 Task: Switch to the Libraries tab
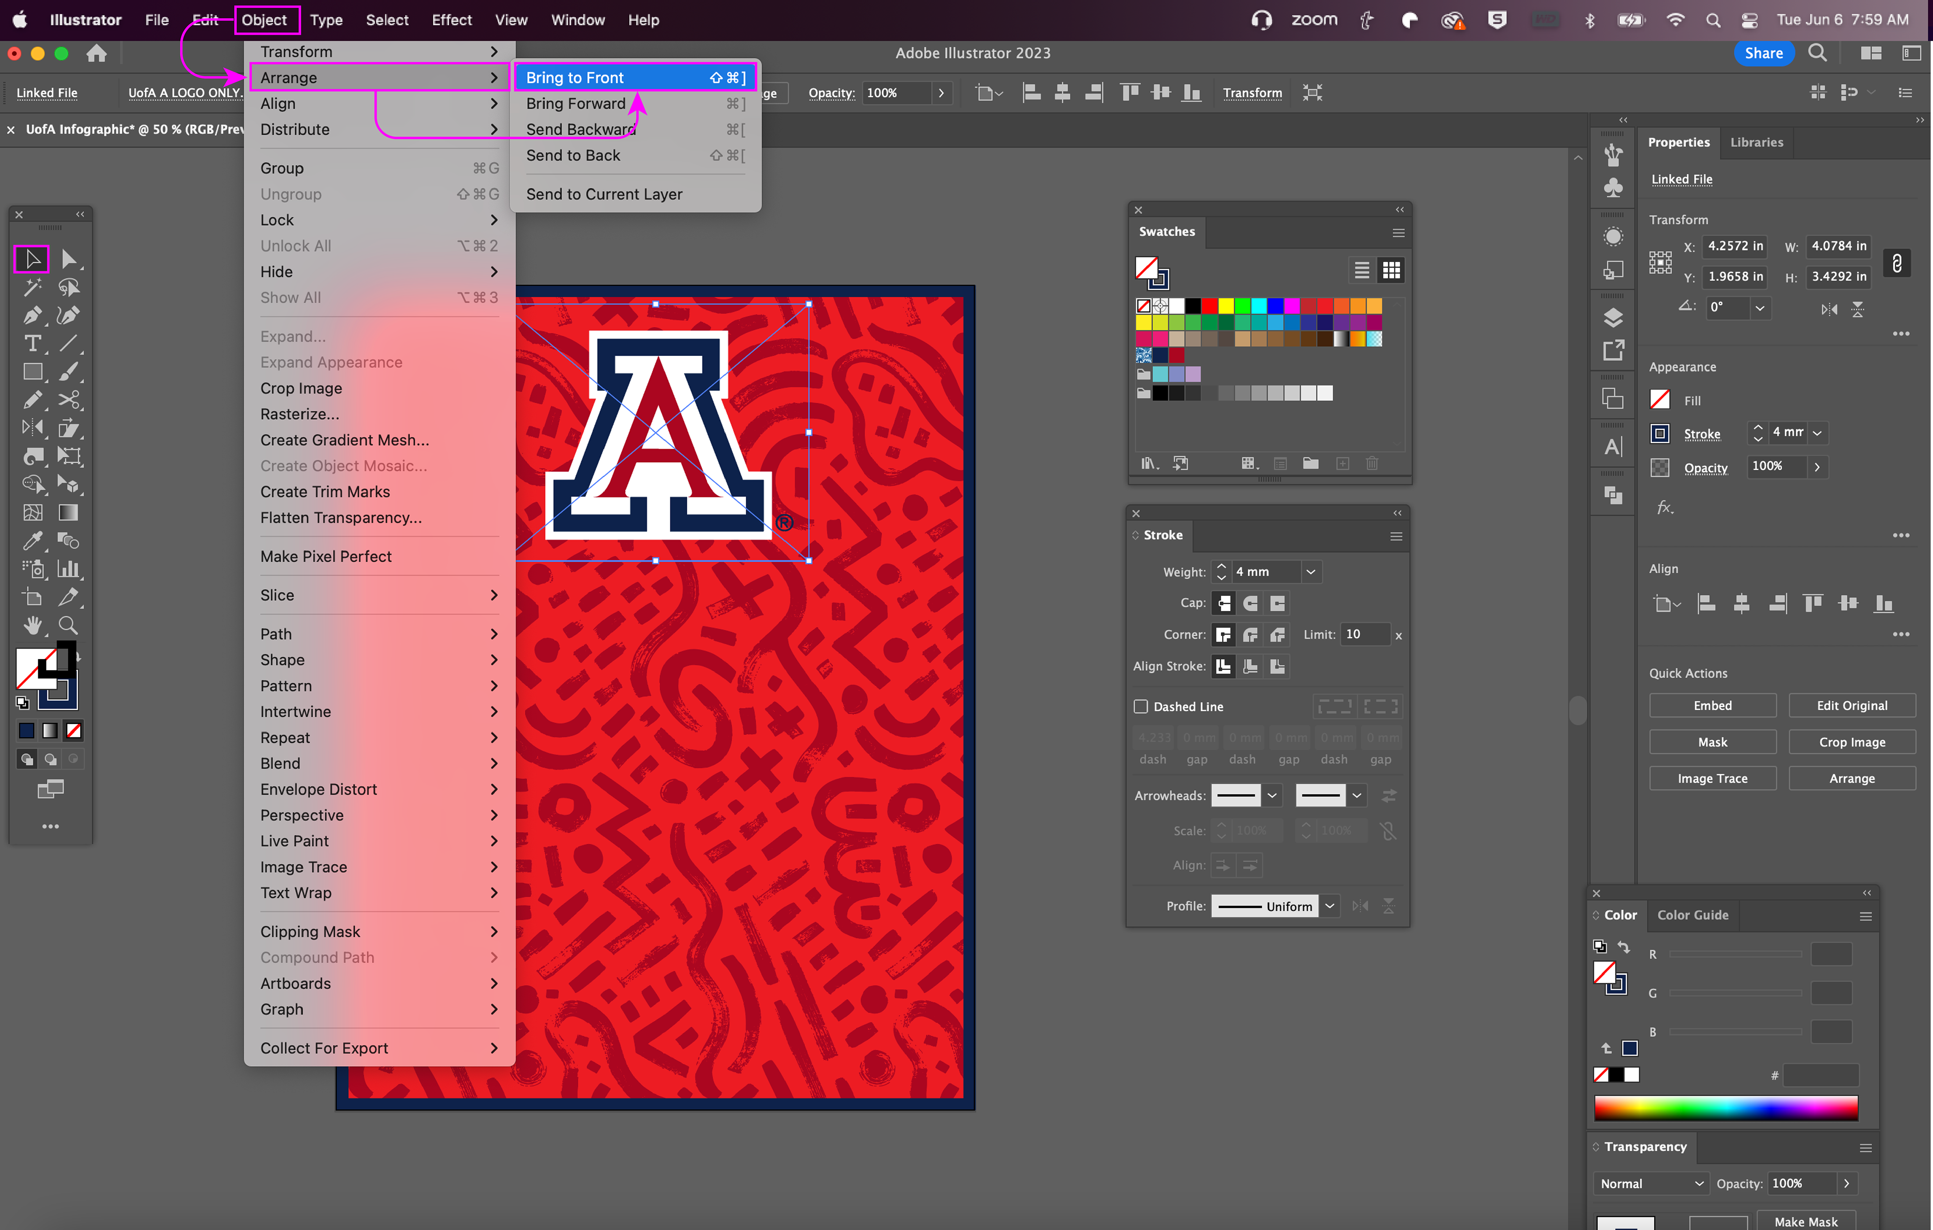click(1757, 143)
